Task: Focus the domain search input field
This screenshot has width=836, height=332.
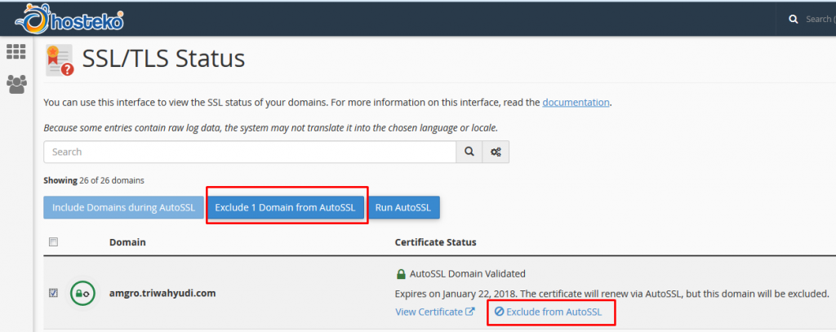Action: point(249,152)
